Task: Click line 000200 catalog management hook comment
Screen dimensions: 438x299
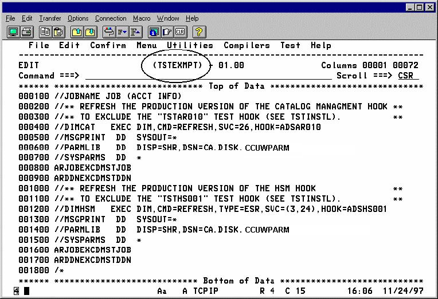Action: point(229,107)
